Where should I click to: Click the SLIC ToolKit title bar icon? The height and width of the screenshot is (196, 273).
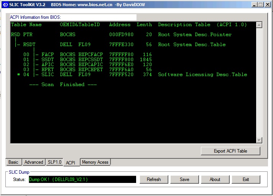5,5
